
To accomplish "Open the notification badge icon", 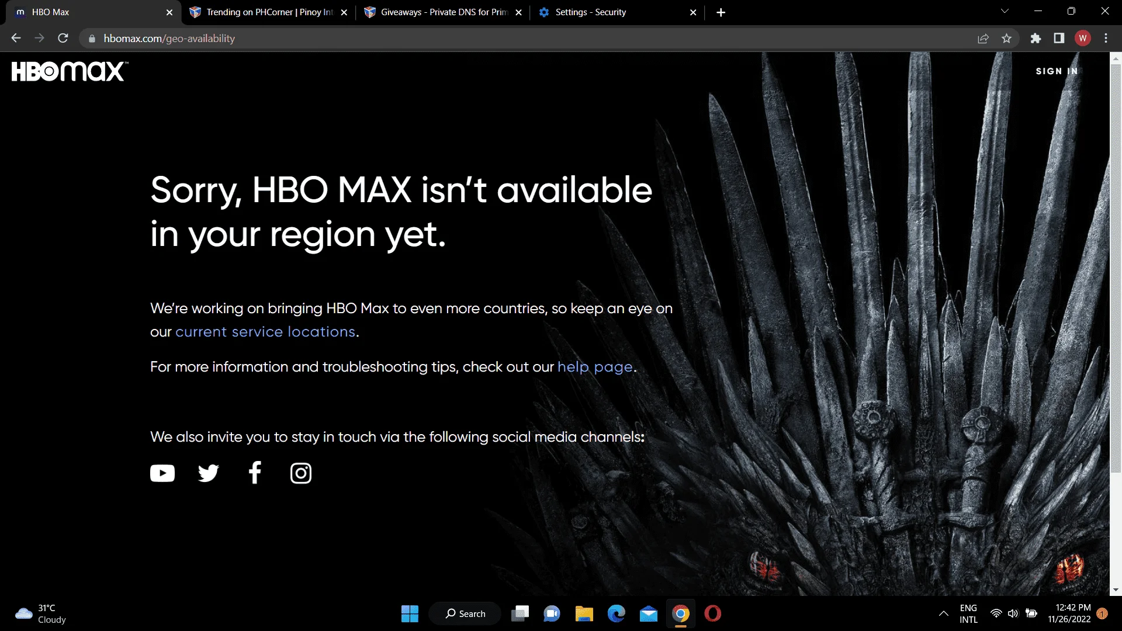I will coord(1102,613).
